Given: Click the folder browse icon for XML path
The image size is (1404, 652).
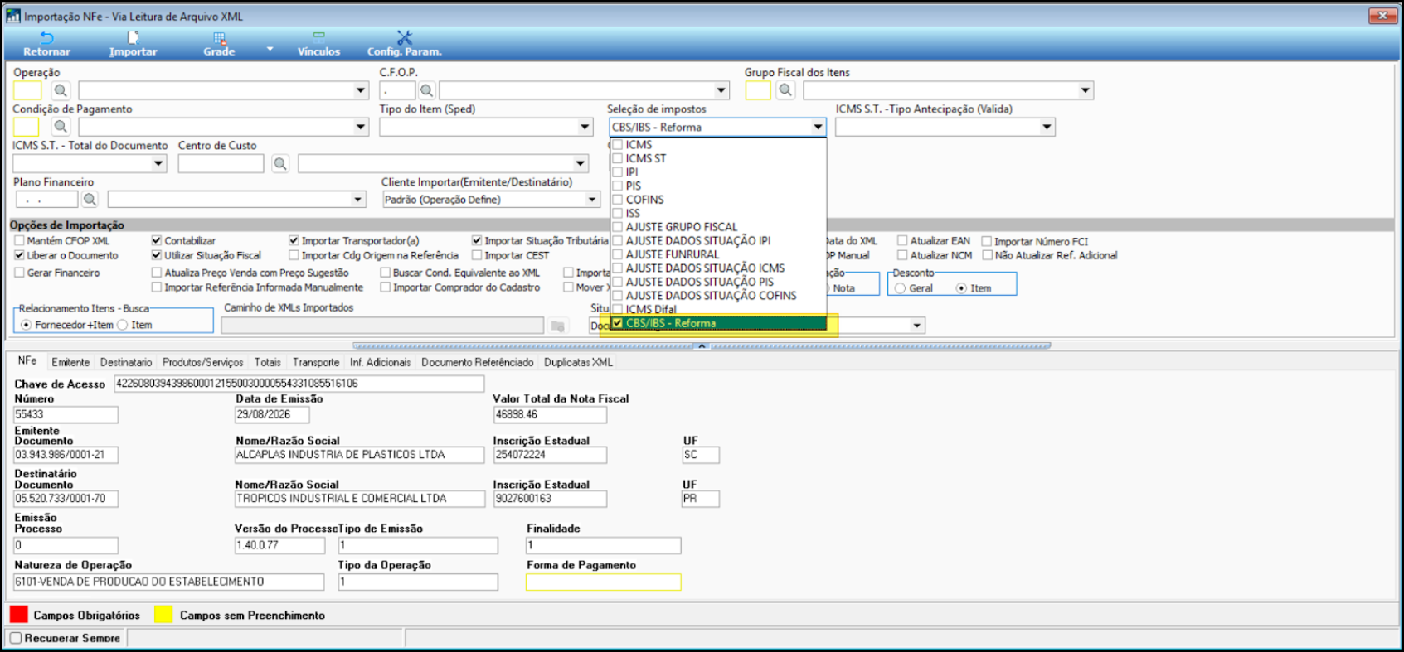Looking at the screenshot, I should pos(558,326).
